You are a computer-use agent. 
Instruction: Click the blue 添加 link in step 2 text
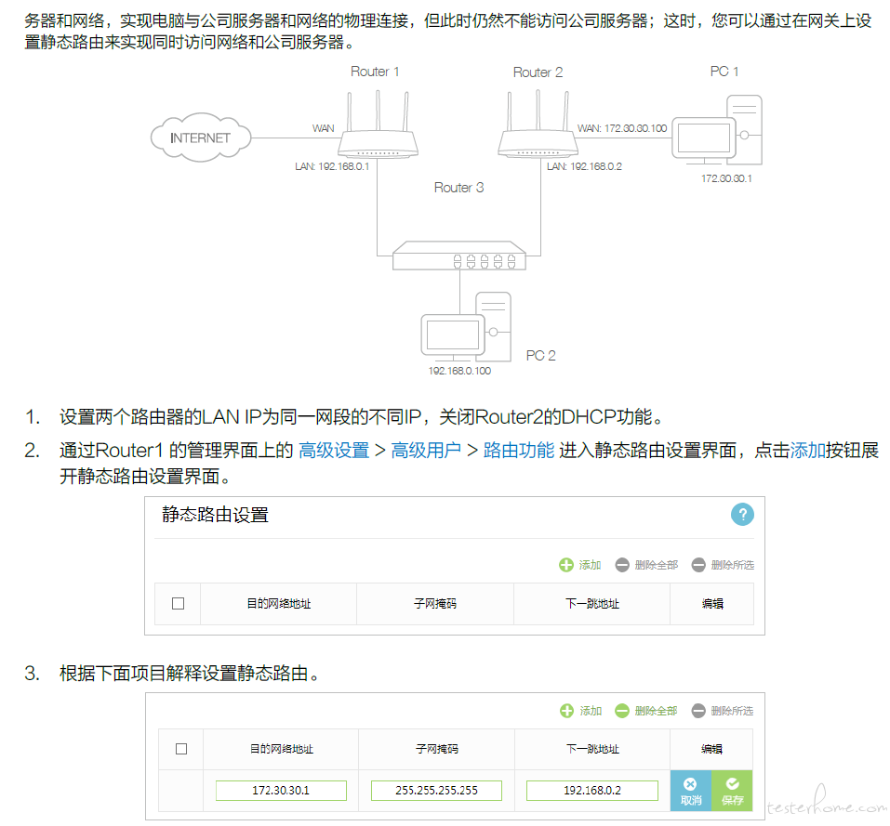[808, 450]
